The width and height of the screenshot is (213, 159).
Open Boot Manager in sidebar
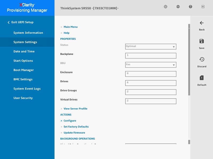point(23,70)
